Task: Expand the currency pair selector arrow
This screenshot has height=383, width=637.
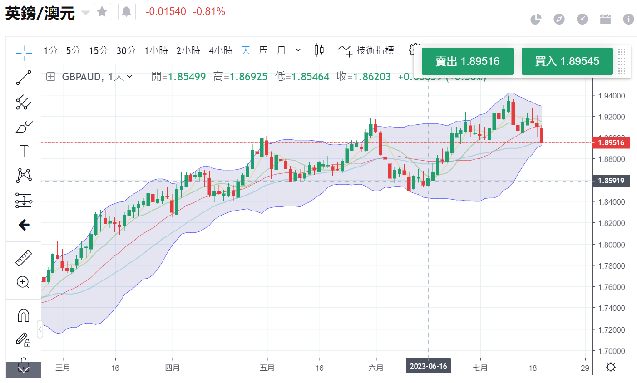Action: 85,13
